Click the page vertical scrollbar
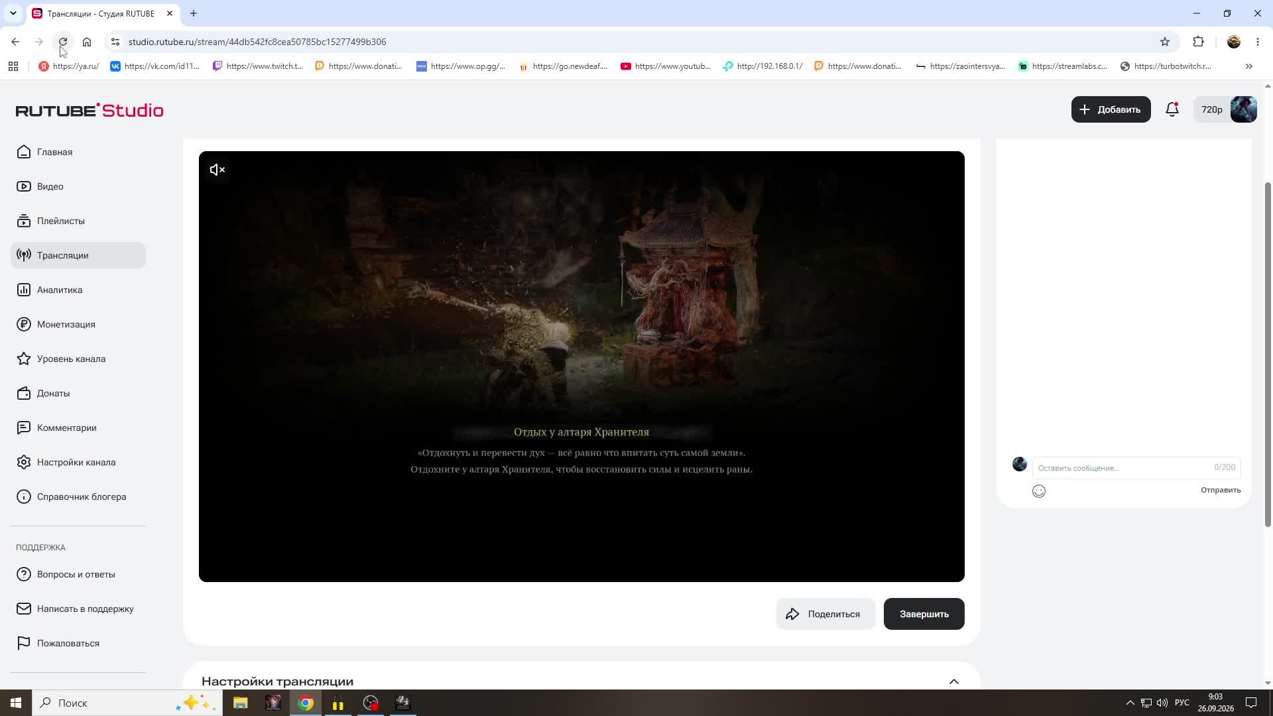The height and width of the screenshot is (716, 1273). [1268, 355]
